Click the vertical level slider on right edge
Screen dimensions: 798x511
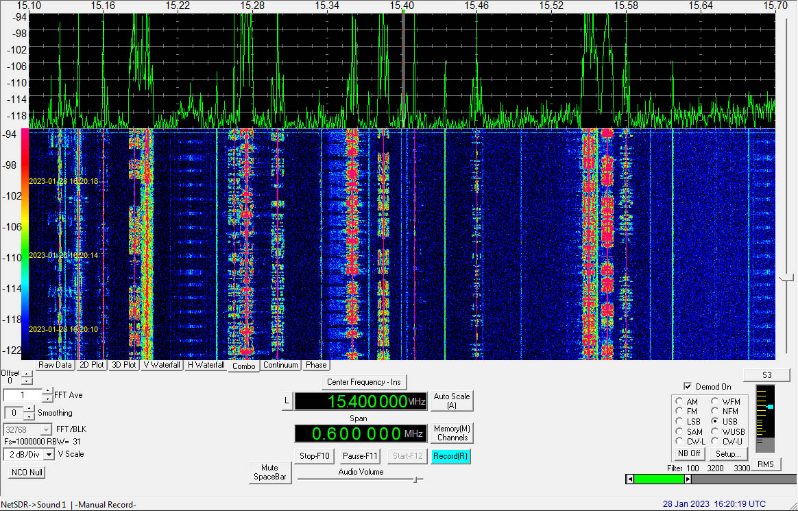(787, 277)
